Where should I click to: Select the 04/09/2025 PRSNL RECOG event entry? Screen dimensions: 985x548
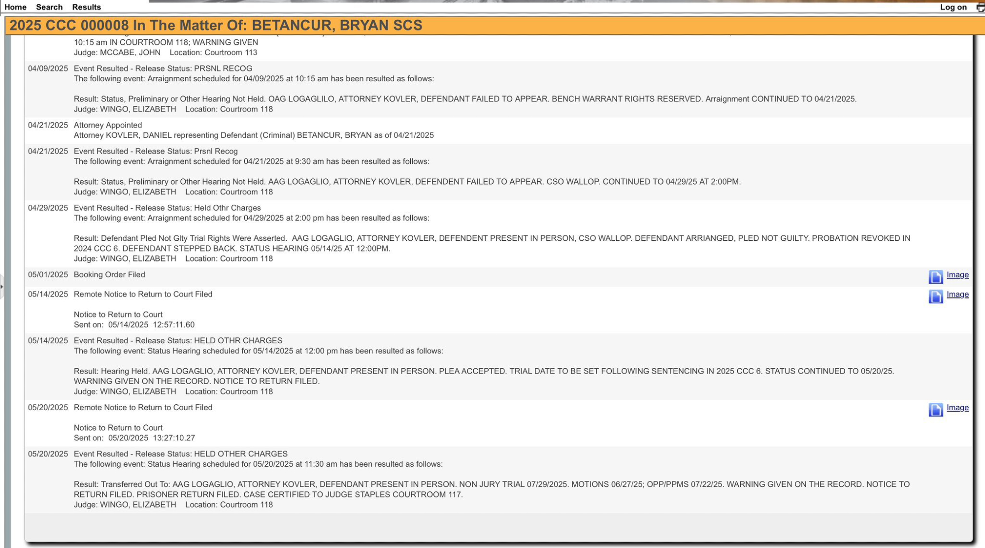click(x=163, y=68)
